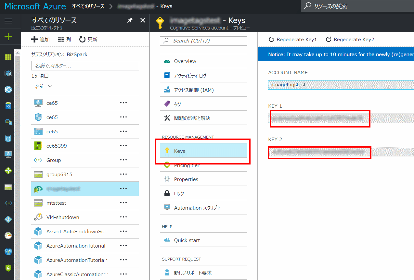The image size is (414, 280).
Task: Click the すべてのリソース breadcrumb
Action: [88, 6]
